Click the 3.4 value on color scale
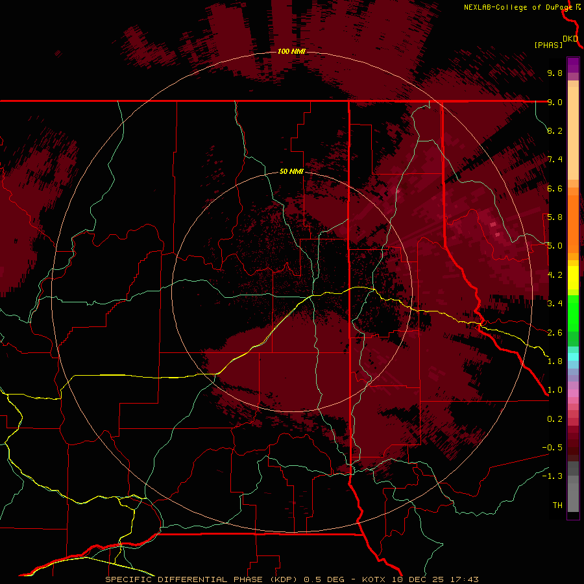Viewport: 584px width, 584px height. tap(555, 304)
